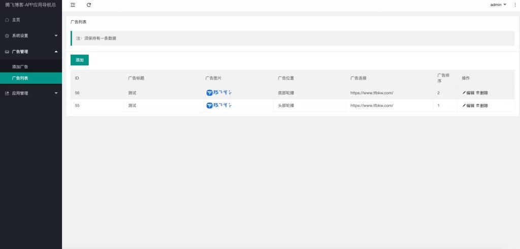This screenshot has width=520, height=249.
Task: Click ad image thumbnail in row 55
Action: (x=219, y=105)
